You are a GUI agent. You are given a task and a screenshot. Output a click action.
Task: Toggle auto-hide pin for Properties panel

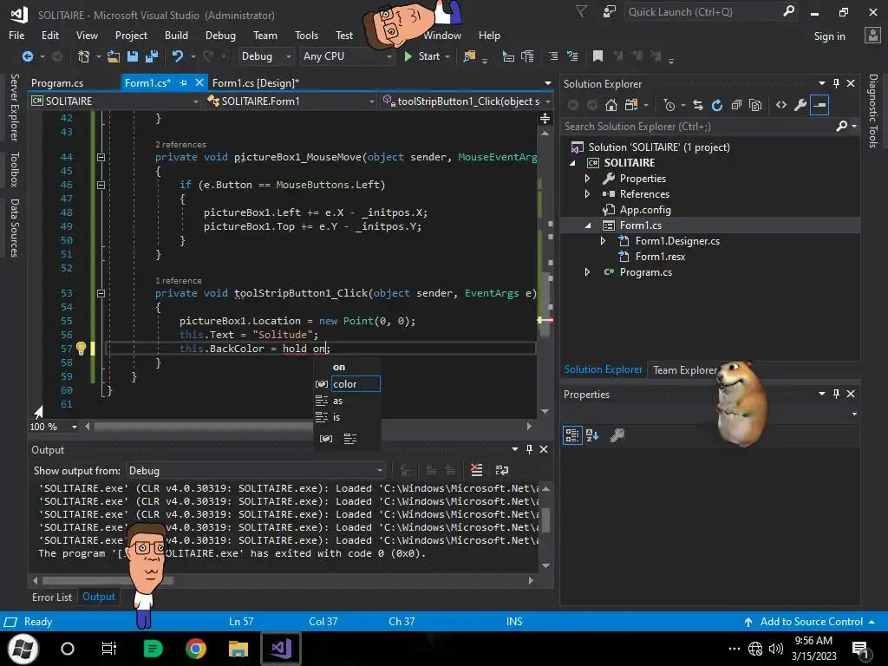(x=837, y=394)
